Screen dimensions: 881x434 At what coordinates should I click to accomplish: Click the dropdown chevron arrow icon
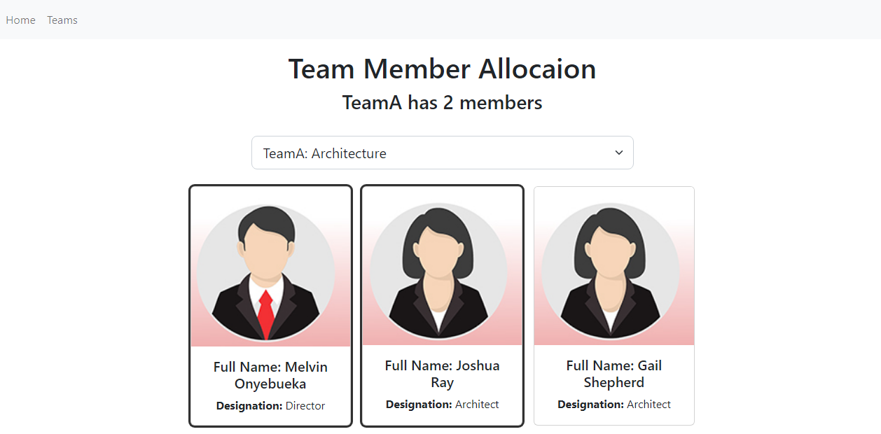(619, 153)
